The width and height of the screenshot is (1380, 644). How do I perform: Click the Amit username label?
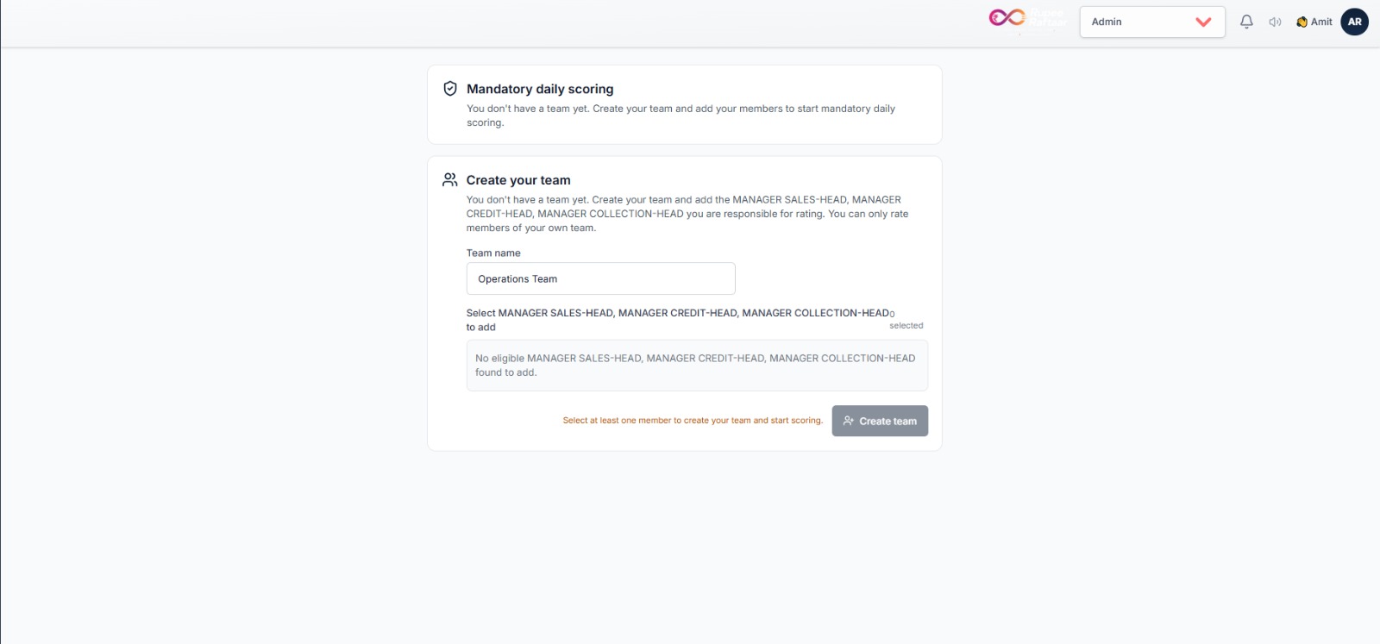(x=1321, y=22)
